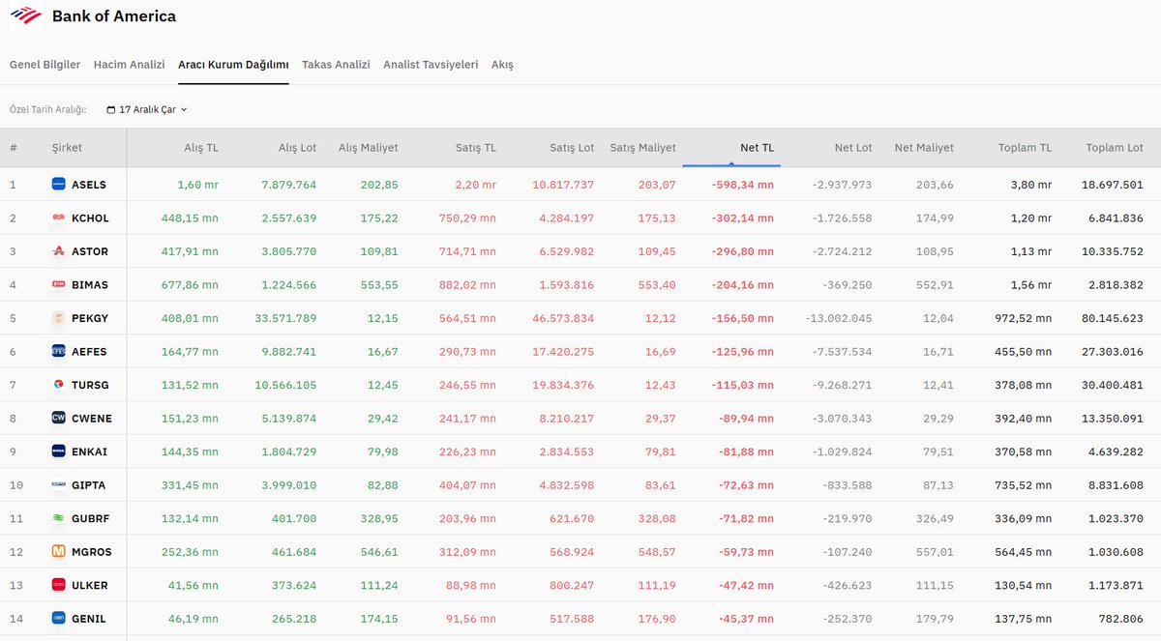Click the MGROS company logo icon
This screenshot has height=641, width=1161.
click(59, 552)
